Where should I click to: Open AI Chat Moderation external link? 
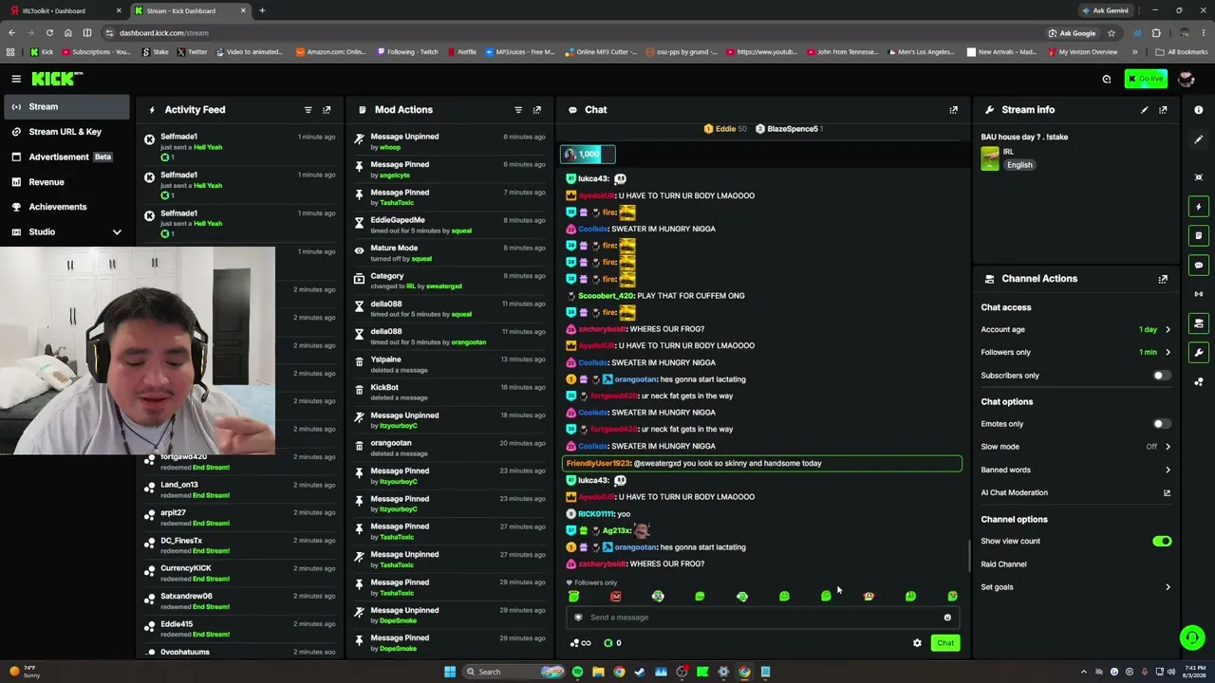click(x=1167, y=493)
